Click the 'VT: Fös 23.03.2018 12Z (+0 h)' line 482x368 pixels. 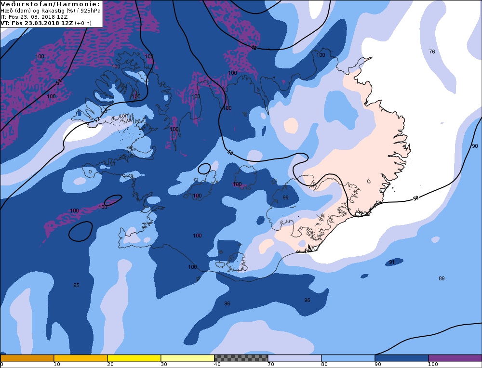[x=46, y=23]
